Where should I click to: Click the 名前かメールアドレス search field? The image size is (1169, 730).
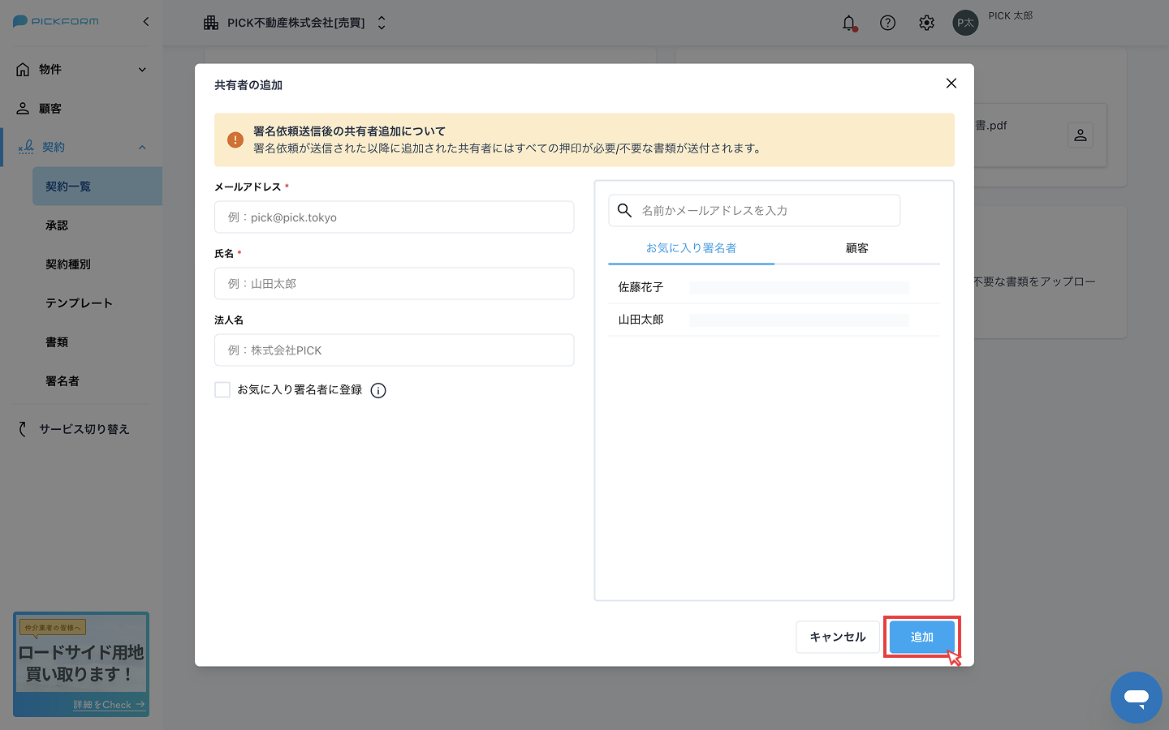click(763, 211)
